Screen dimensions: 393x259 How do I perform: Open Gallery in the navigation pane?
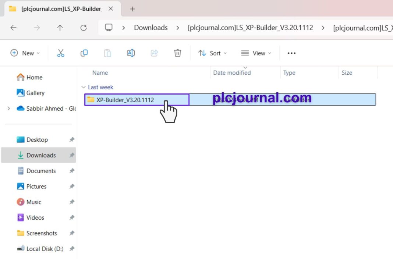coord(30,93)
